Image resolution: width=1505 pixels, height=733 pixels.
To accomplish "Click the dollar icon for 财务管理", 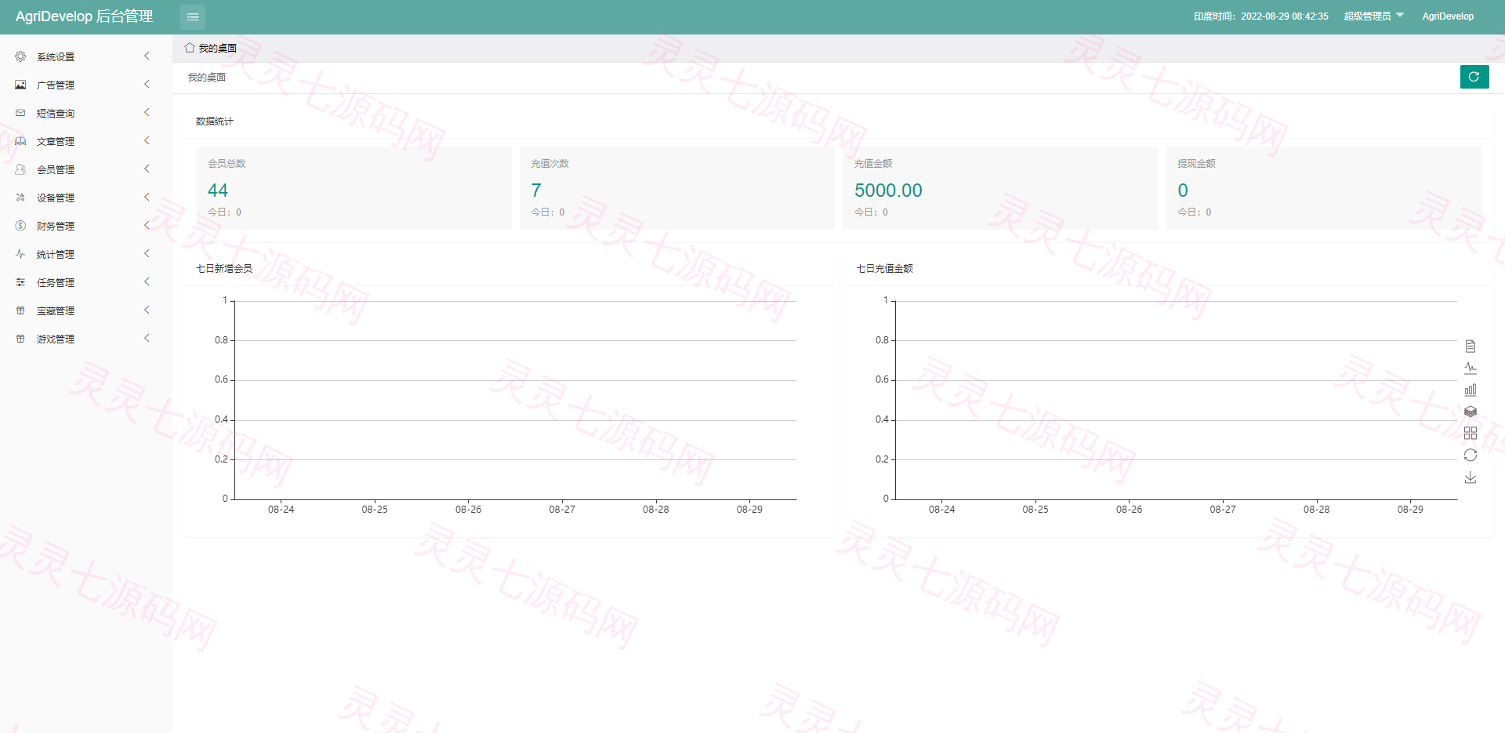I will (20, 226).
